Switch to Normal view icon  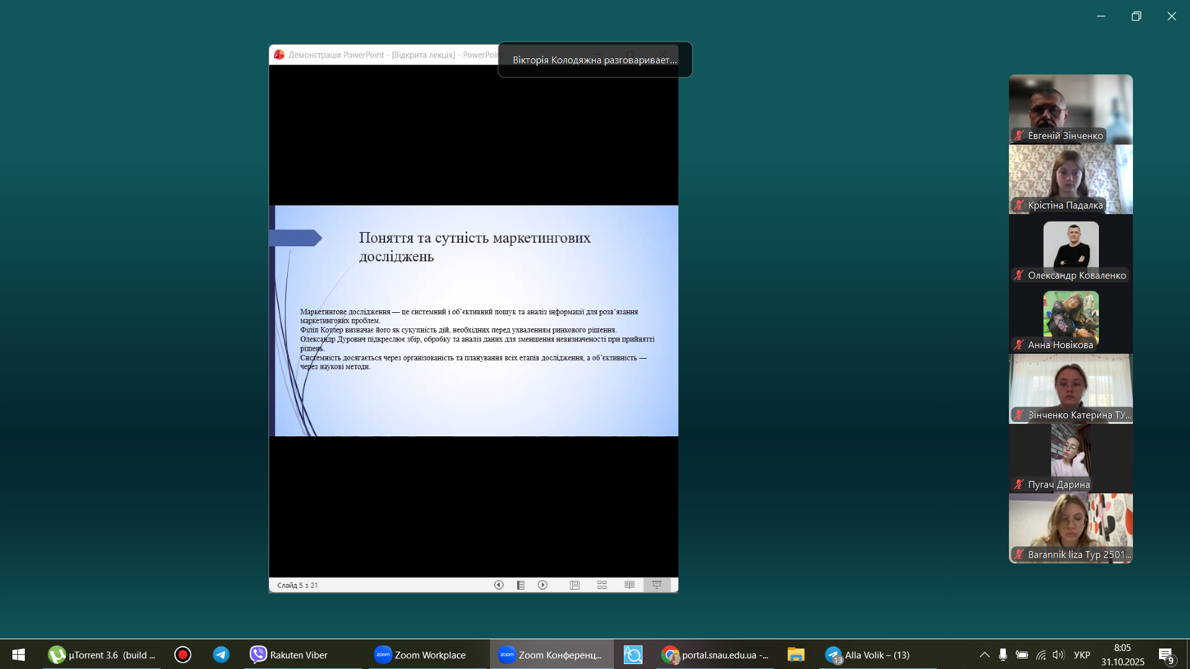point(575,585)
